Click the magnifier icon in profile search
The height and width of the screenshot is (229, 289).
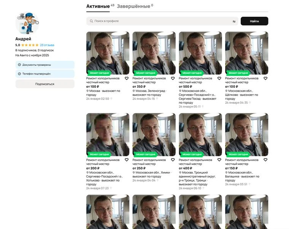click(x=91, y=21)
